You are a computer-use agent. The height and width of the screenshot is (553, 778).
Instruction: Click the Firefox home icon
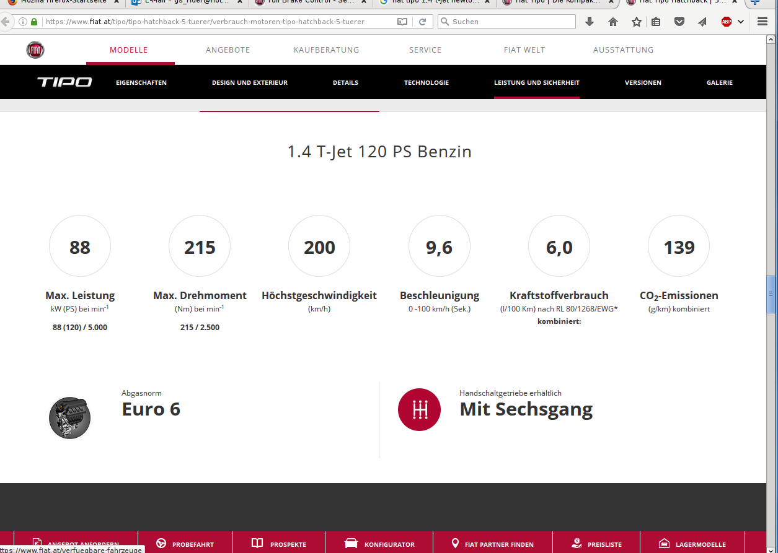[x=613, y=22]
